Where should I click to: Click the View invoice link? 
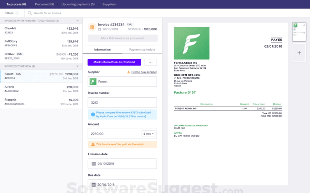[x=138, y=117]
